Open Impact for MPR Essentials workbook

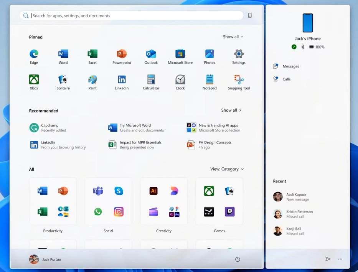[135, 145]
